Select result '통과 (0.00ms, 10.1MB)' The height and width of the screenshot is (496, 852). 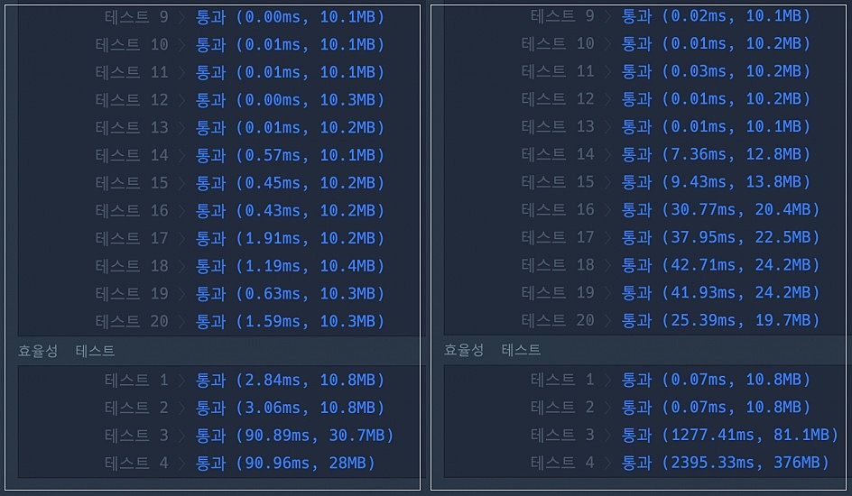pyautogui.click(x=290, y=17)
